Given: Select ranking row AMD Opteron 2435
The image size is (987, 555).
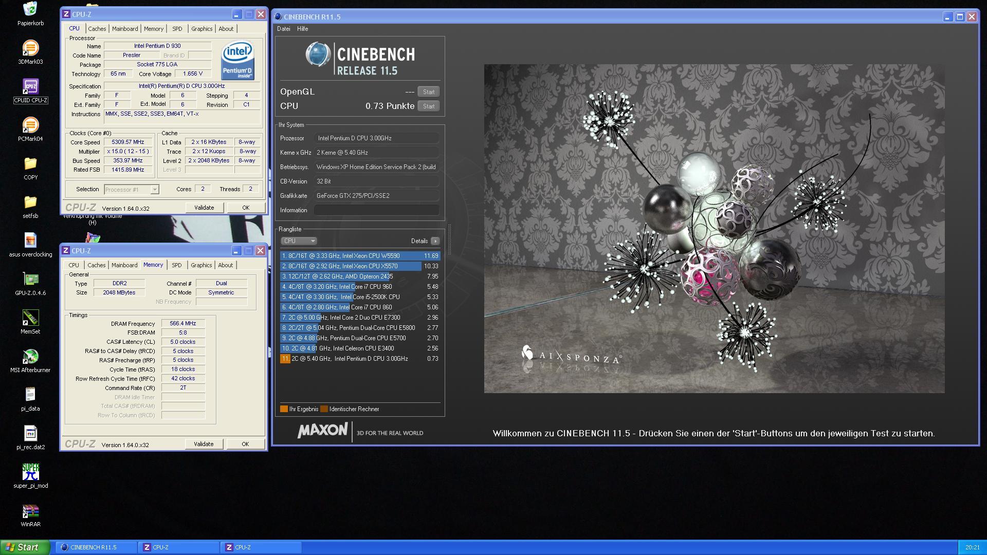Looking at the screenshot, I should pyautogui.click(x=360, y=276).
